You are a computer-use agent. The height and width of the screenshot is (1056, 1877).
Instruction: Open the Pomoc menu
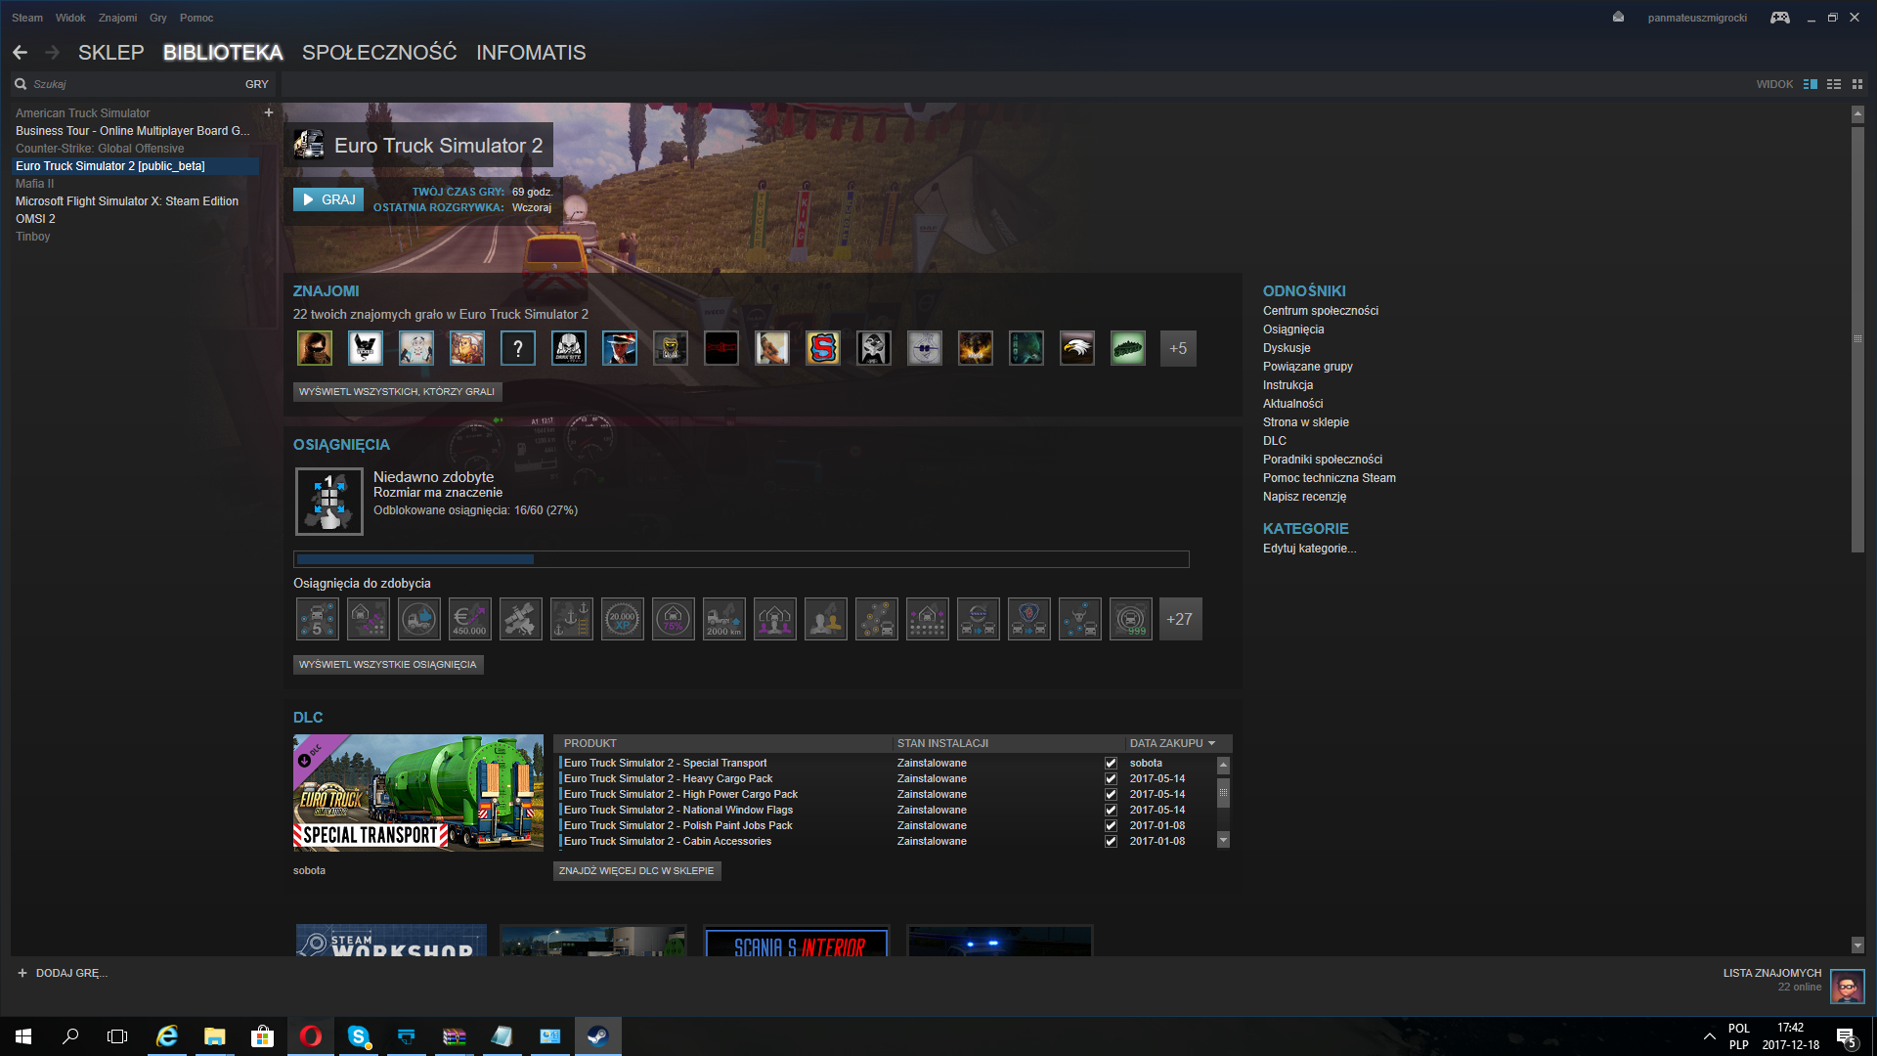pos(196,18)
